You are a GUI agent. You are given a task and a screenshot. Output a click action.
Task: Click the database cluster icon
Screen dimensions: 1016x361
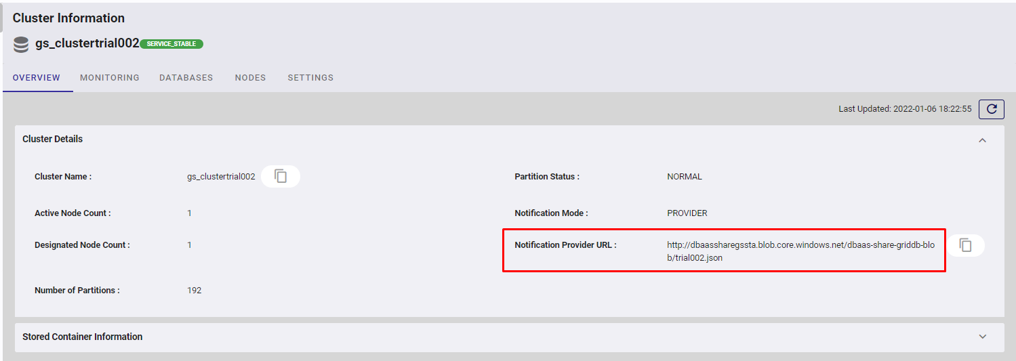[21, 45]
